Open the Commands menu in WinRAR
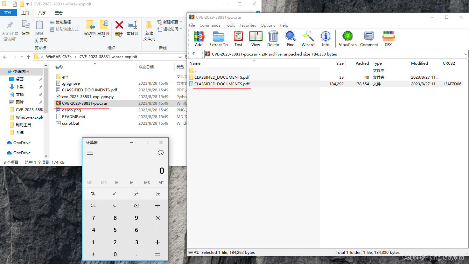469x264 pixels. click(x=210, y=25)
